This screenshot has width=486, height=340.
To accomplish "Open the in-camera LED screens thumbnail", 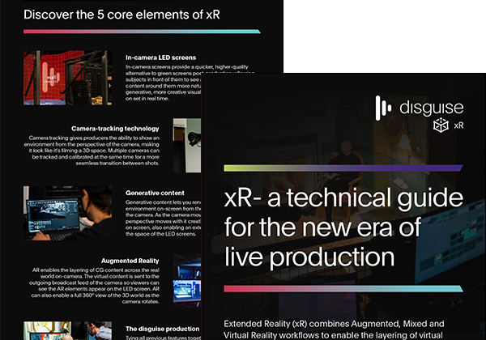I will click(68, 79).
